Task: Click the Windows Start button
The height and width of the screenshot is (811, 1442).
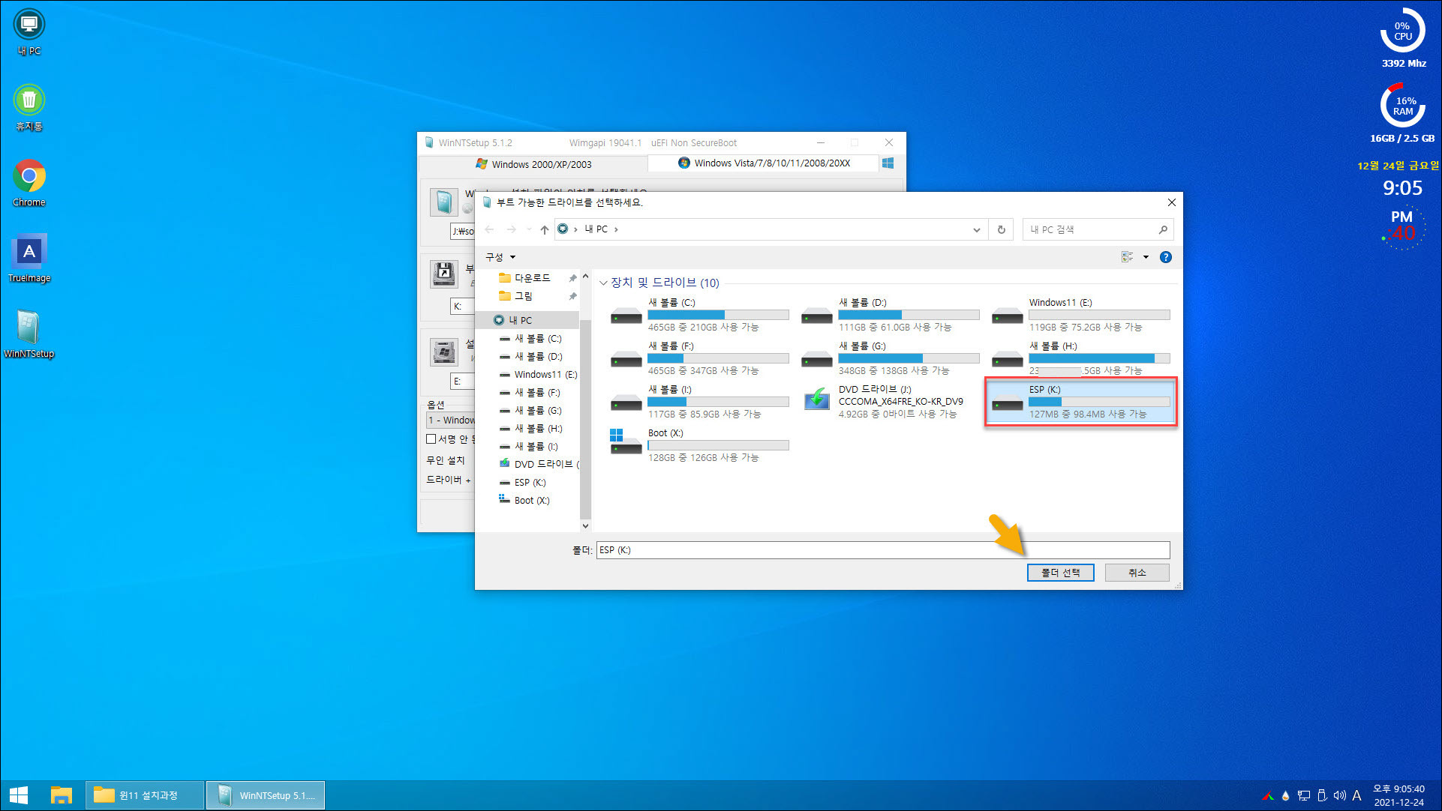Action: (19, 795)
